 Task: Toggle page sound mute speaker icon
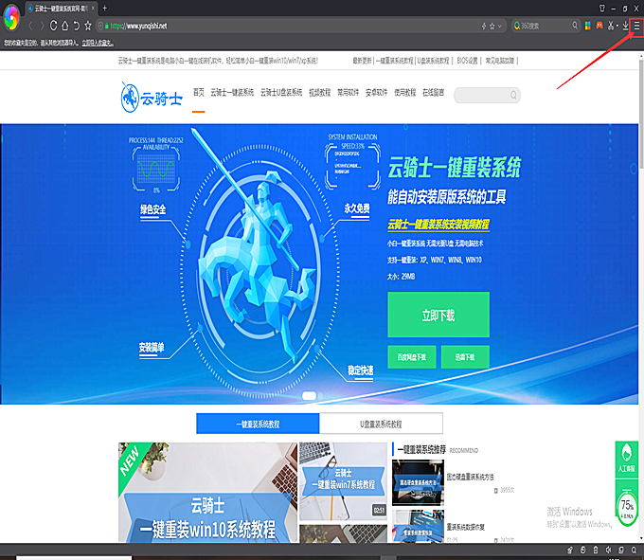coord(608,551)
